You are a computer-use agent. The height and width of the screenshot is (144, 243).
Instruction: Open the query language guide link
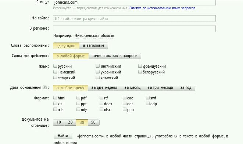point(162,8)
